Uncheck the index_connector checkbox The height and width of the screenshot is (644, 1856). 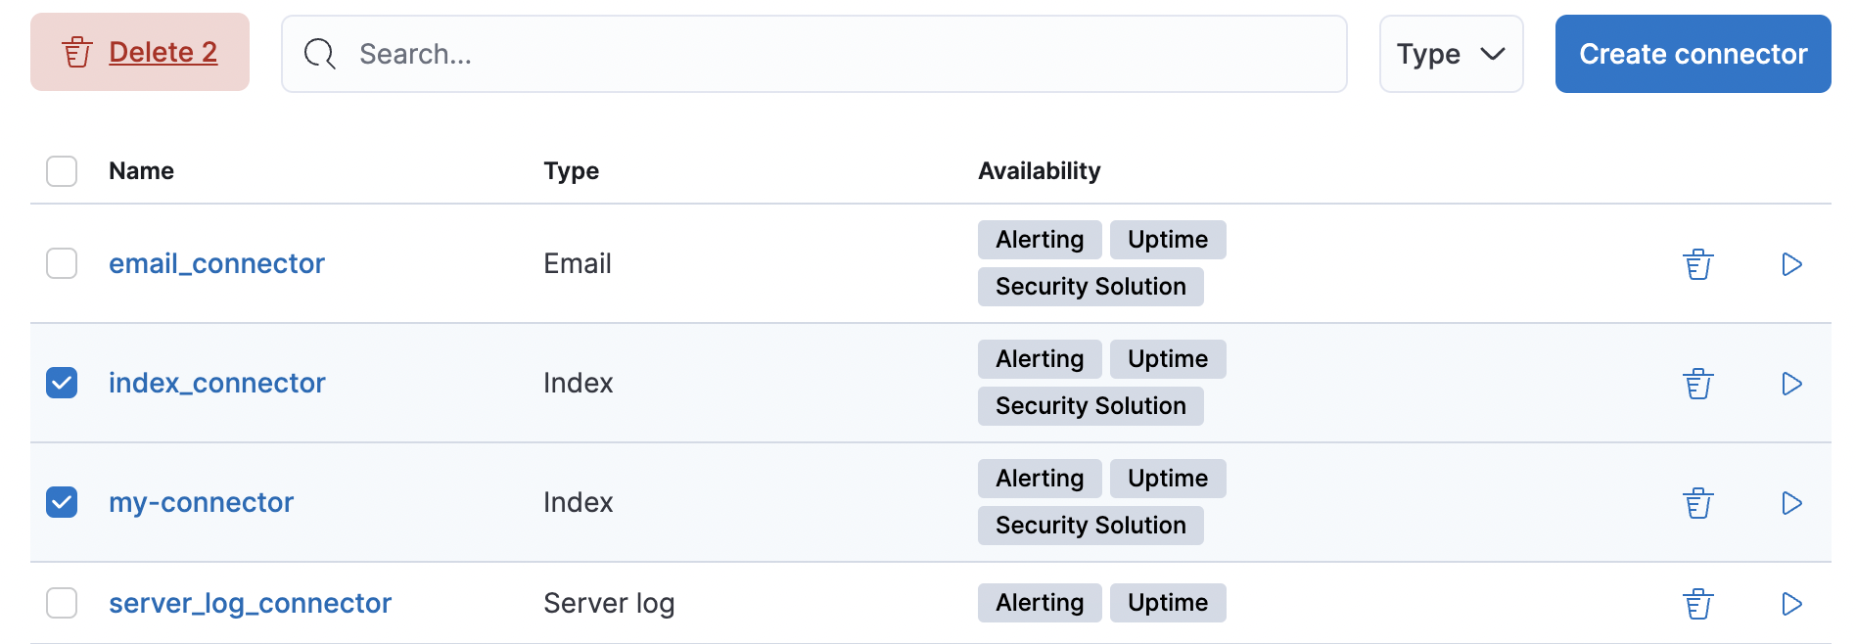[x=62, y=383]
